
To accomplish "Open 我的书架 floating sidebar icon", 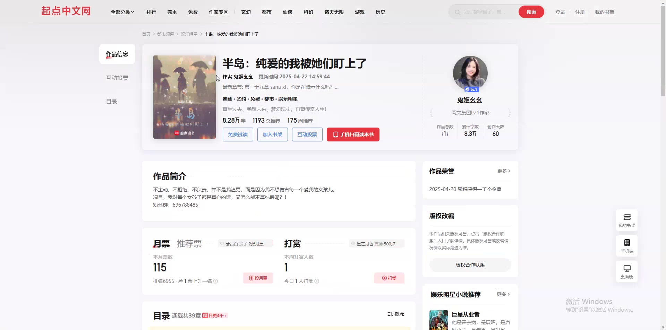I will [627, 220].
